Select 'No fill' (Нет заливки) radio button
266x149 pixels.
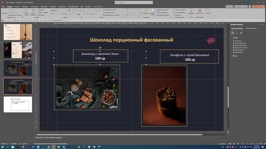[234, 41]
